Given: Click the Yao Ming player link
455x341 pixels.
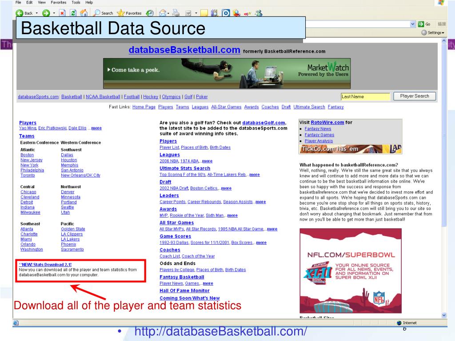Looking at the screenshot, I should coord(28,128).
